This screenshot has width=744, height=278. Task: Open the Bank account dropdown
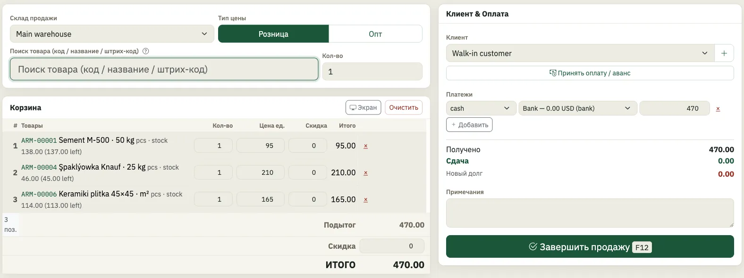(578, 108)
